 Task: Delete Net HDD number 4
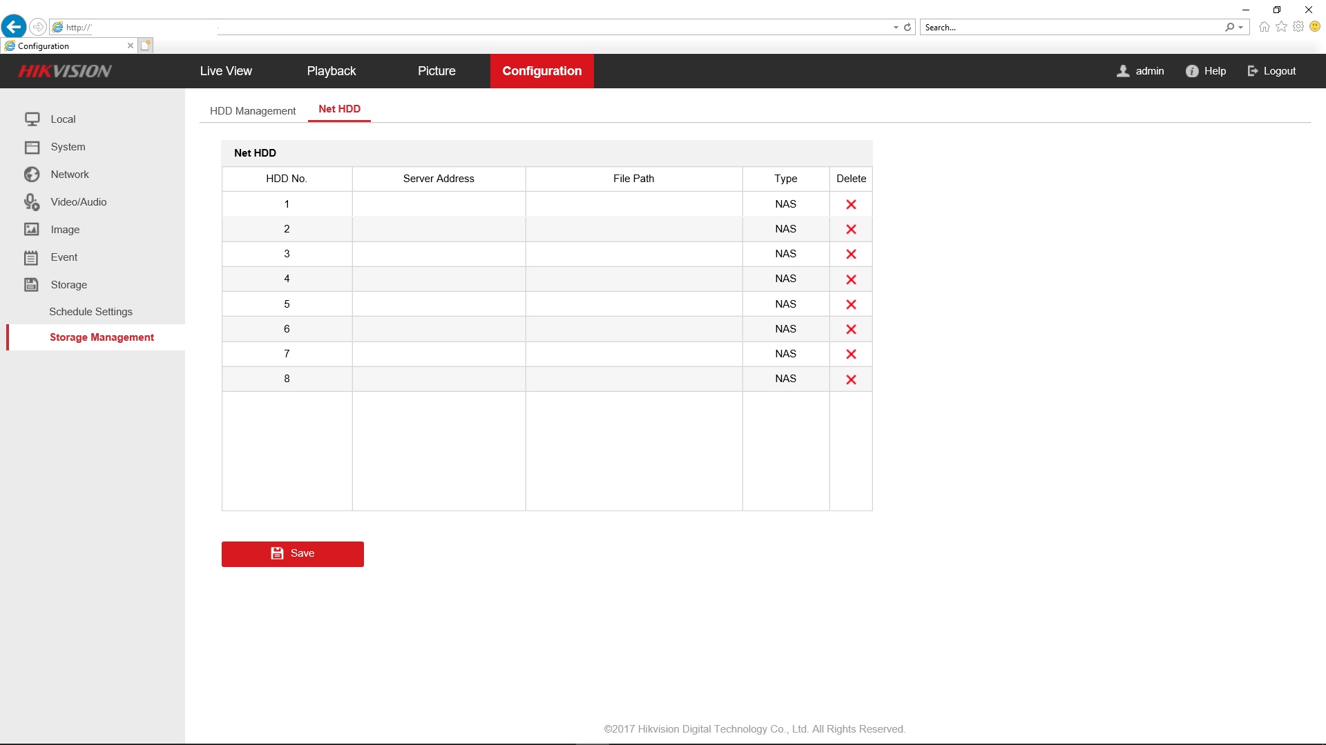(x=851, y=279)
